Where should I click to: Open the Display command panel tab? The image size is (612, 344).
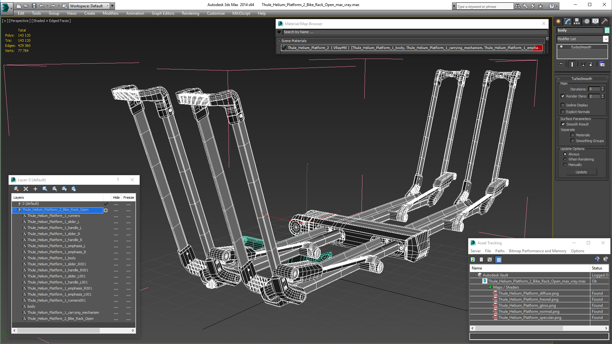click(x=595, y=21)
